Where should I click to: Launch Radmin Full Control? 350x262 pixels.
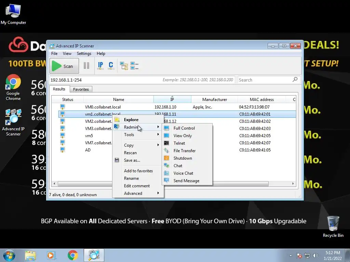pos(187,128)
